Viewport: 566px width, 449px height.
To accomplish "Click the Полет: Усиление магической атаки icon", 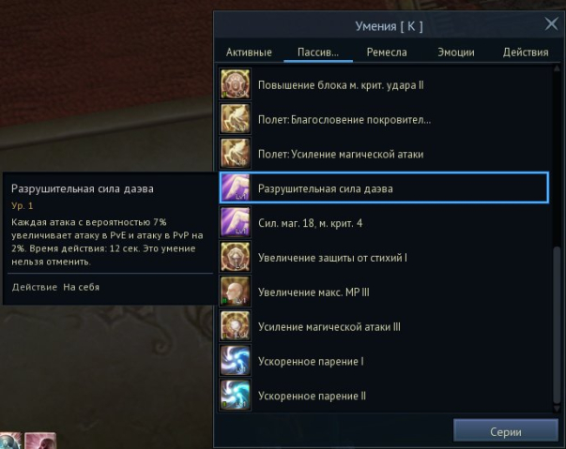I will tap(235, 153).
